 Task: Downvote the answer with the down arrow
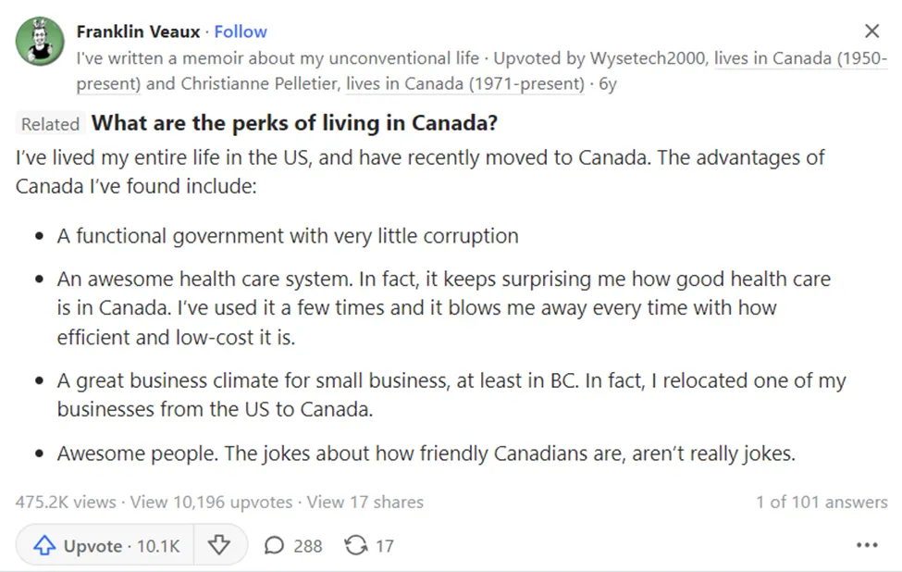(x=218, y=545)
